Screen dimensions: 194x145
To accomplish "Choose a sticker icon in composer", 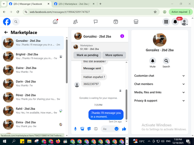I will [x=89, y=129].
